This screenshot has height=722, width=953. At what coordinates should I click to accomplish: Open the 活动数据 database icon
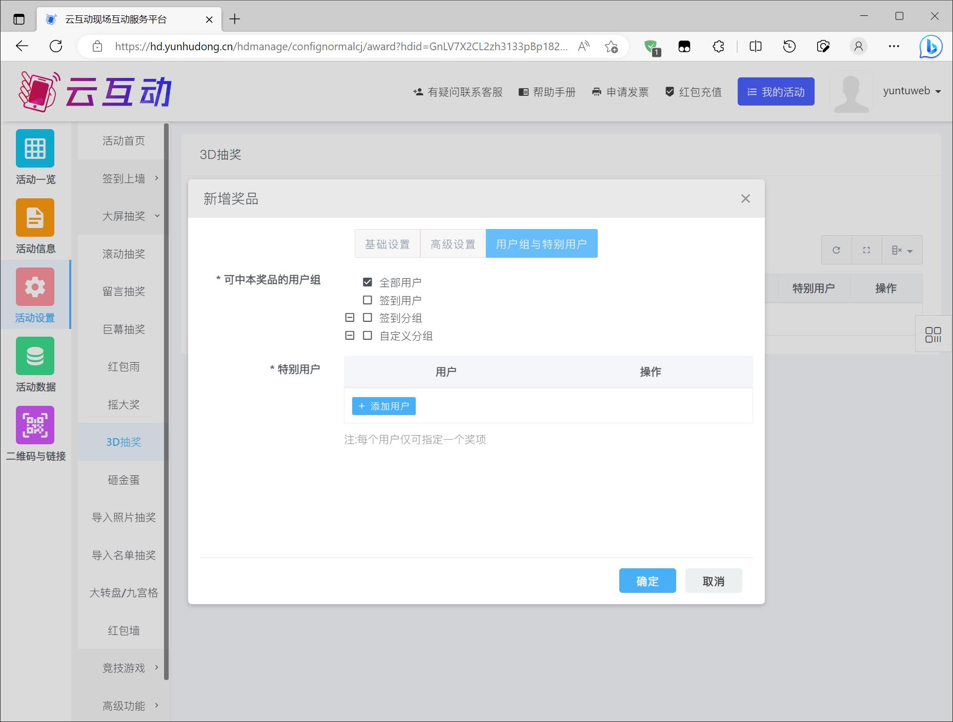tap(35, 356)
